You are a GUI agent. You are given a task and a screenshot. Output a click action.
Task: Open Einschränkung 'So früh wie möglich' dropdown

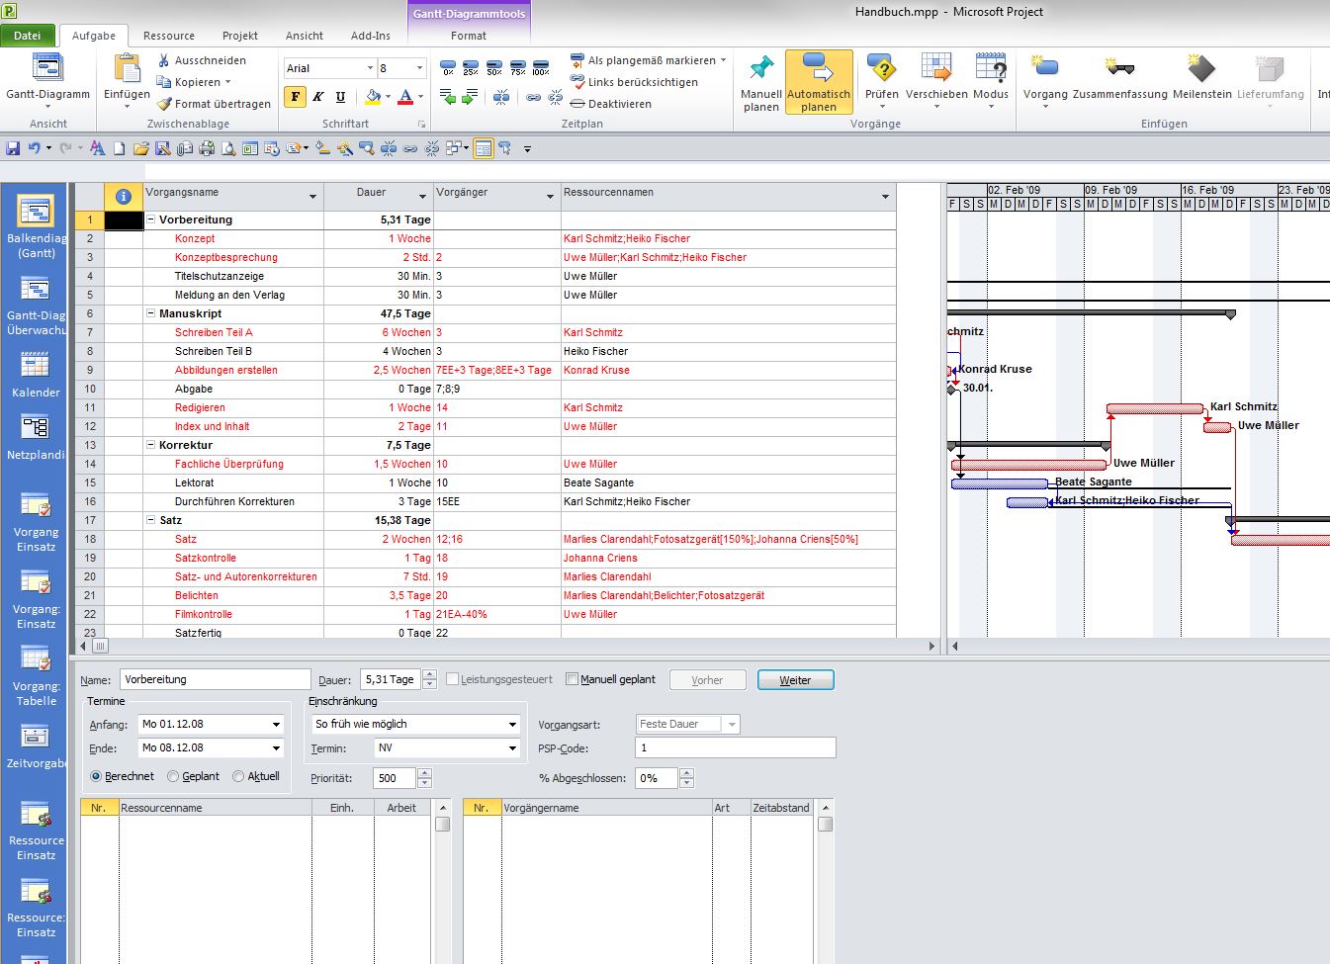click(x=512, y=724)
